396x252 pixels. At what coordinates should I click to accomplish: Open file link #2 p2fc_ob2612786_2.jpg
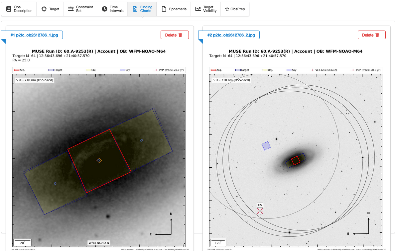(231, 35)
